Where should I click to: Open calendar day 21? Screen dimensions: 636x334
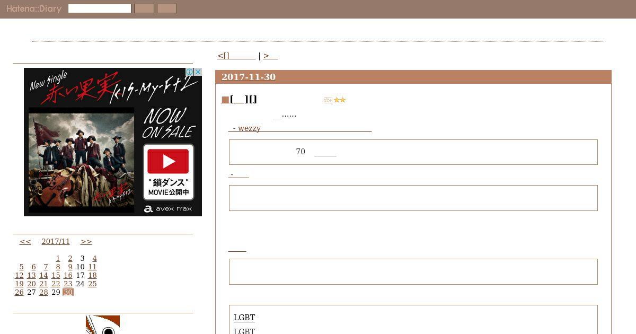43,284
